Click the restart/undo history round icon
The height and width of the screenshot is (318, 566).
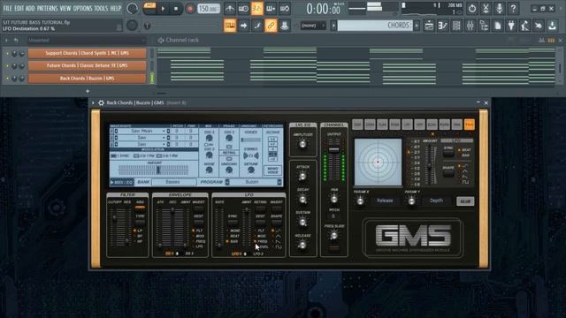[472, 8]
